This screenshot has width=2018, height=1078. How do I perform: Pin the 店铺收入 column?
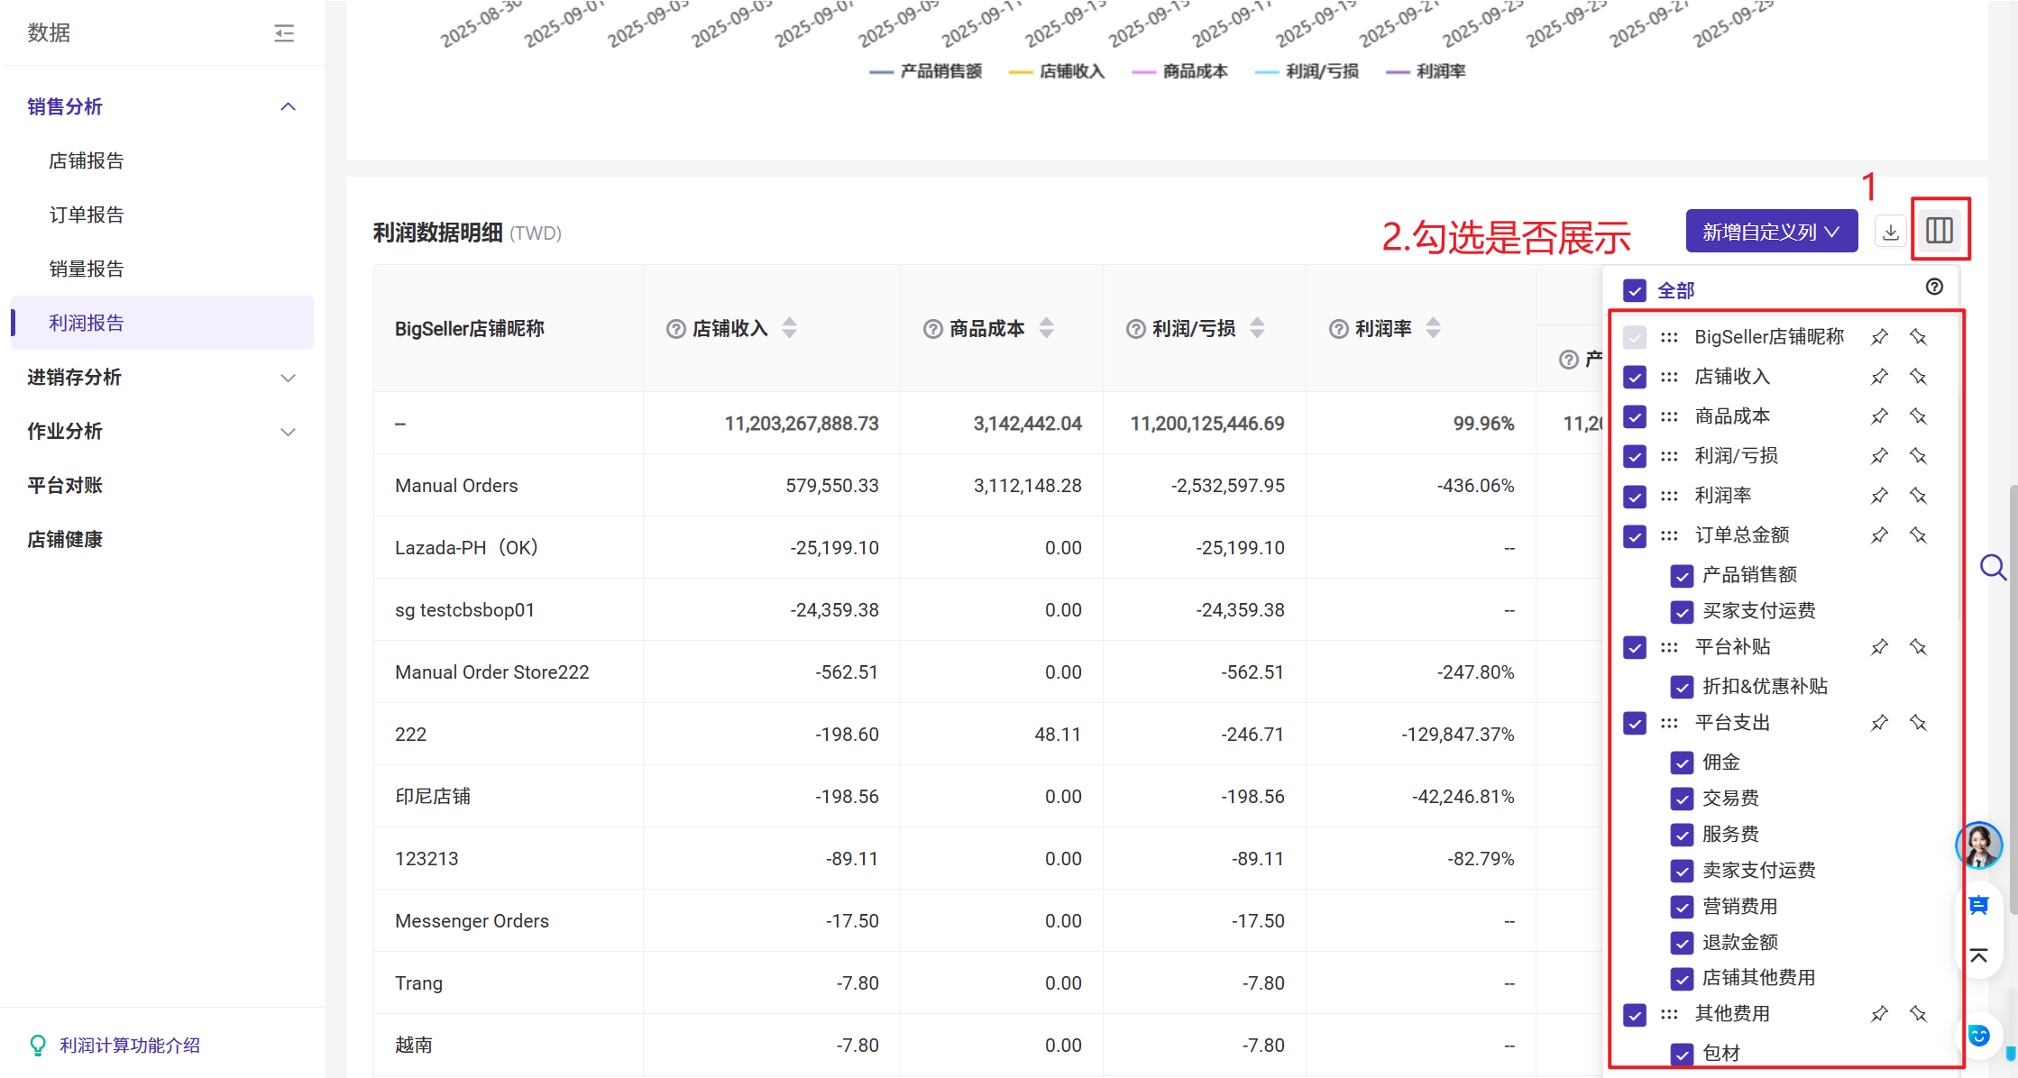tap(1879, 377)
